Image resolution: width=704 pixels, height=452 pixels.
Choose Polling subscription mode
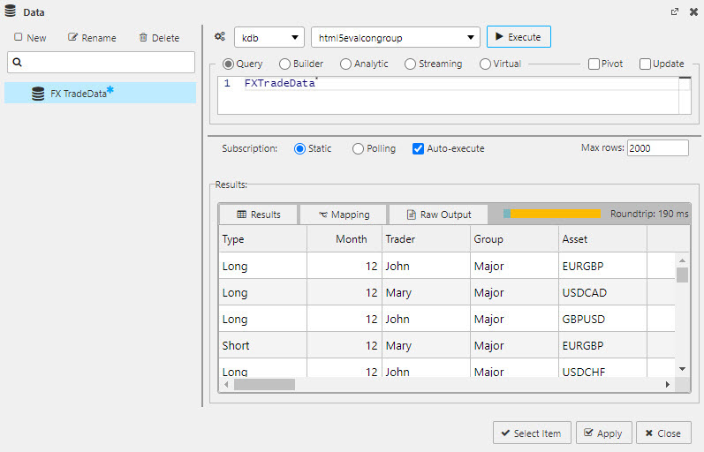click(x=358, y=148)
